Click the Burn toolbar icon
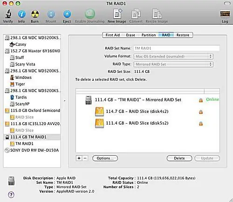This screenshot has height=202, width=233. coord(35,14)
